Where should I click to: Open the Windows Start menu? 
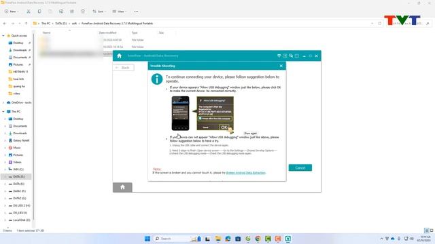(147, 239)
